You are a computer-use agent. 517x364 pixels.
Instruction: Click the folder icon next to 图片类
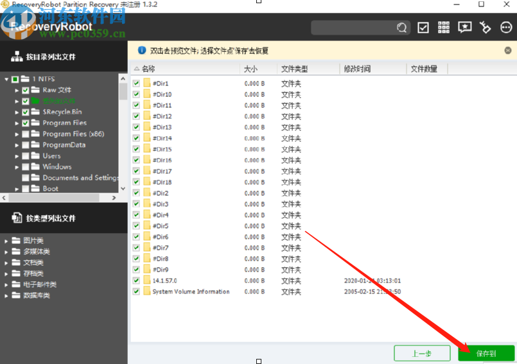16,240
